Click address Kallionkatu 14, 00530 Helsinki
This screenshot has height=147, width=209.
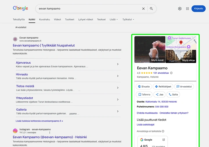[x=161, y=102]
